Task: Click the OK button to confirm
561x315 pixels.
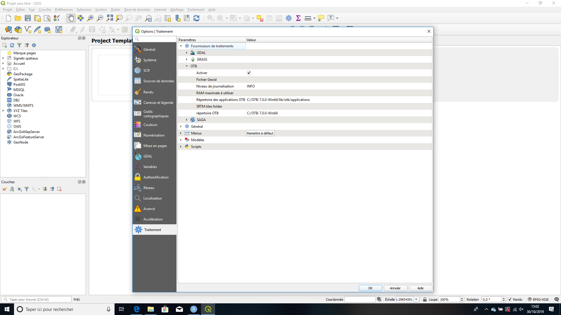Action: coord(370,288)
